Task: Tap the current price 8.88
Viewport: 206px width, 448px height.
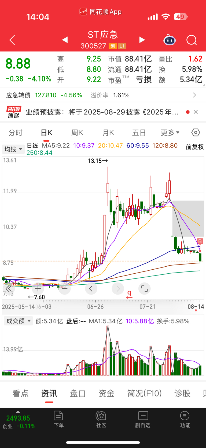Action: (18, 64)
